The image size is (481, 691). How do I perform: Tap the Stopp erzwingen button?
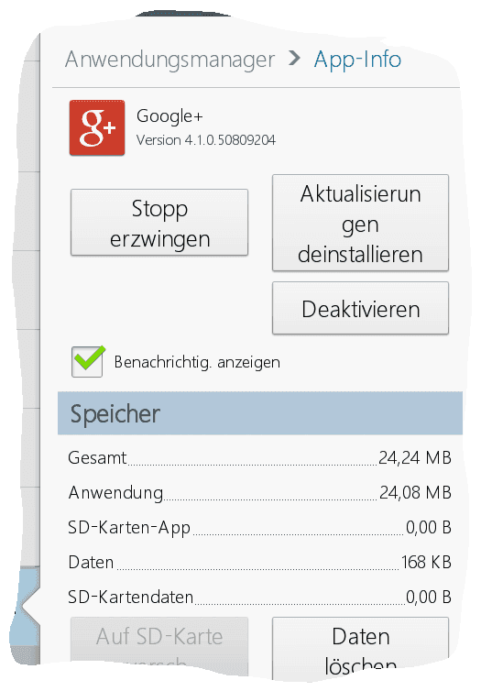159,223
